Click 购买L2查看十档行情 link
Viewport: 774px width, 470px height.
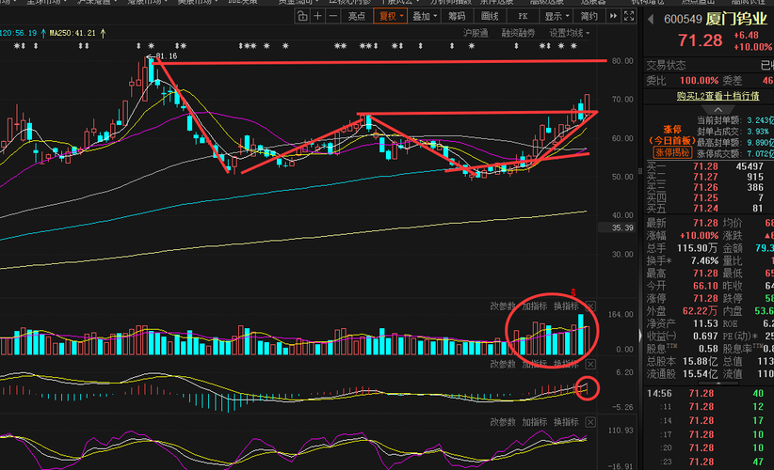point(718,96)
